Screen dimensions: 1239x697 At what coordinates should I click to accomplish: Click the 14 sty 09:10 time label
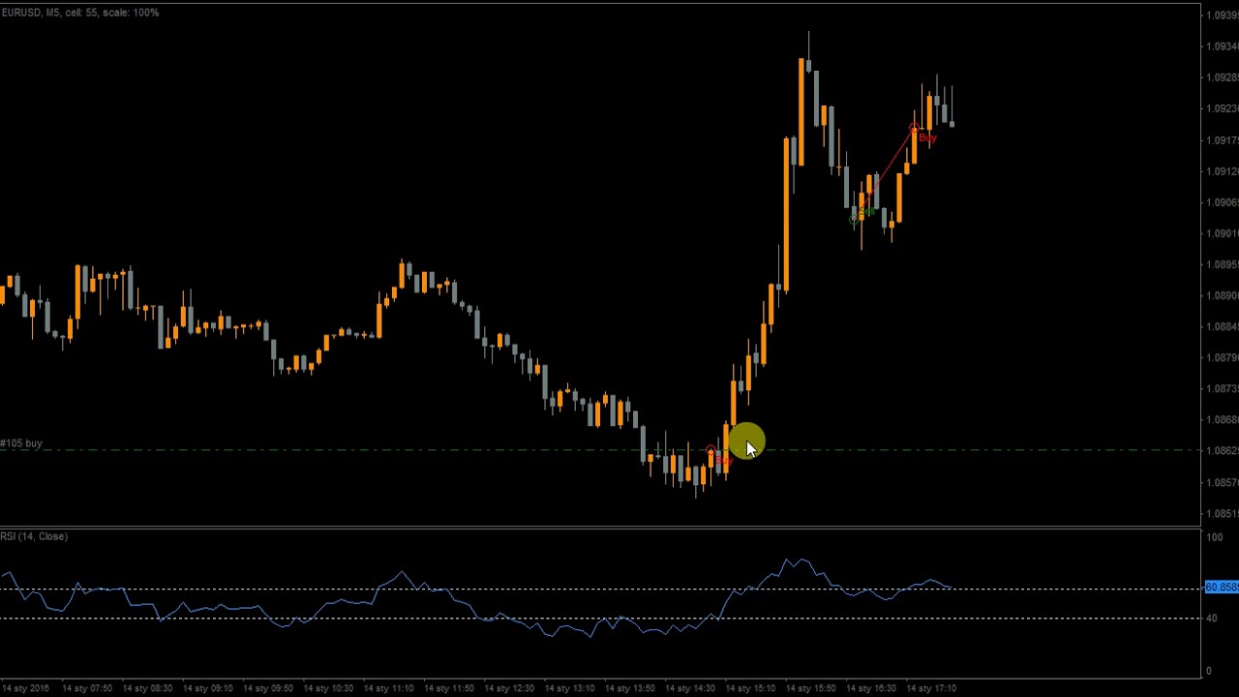(208, 688)
